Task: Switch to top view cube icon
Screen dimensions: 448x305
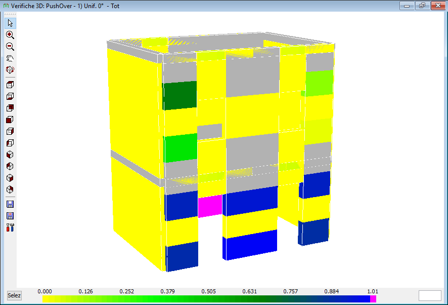Action: (x=10, y=85)
